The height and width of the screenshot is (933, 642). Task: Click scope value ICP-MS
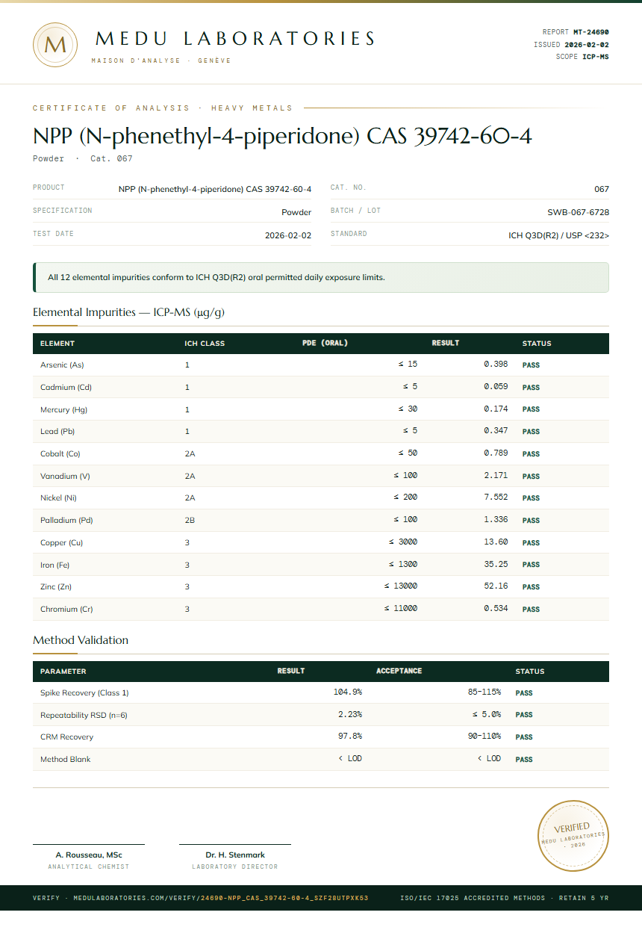pyautogui.click(x=596, y=57)
